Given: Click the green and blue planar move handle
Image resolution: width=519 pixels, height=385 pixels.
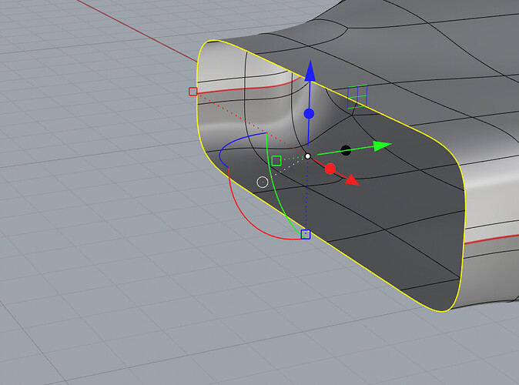Looking at the screenshot, I should point(357,97).
